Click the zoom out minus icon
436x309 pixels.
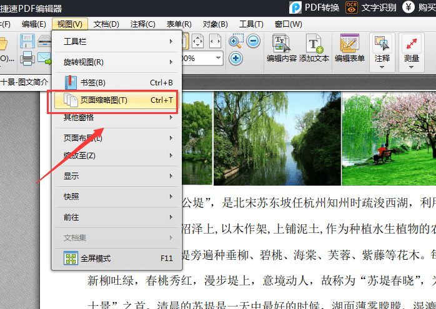(254, 41)
